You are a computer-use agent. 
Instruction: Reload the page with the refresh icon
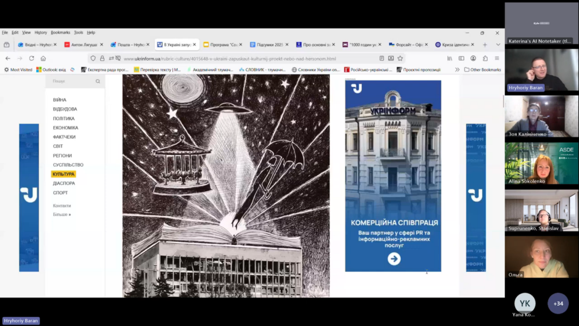click(x=31, y=58)
